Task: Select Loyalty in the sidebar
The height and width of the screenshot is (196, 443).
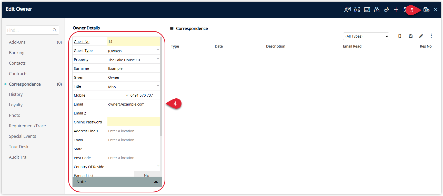Action: pos(16,105)
